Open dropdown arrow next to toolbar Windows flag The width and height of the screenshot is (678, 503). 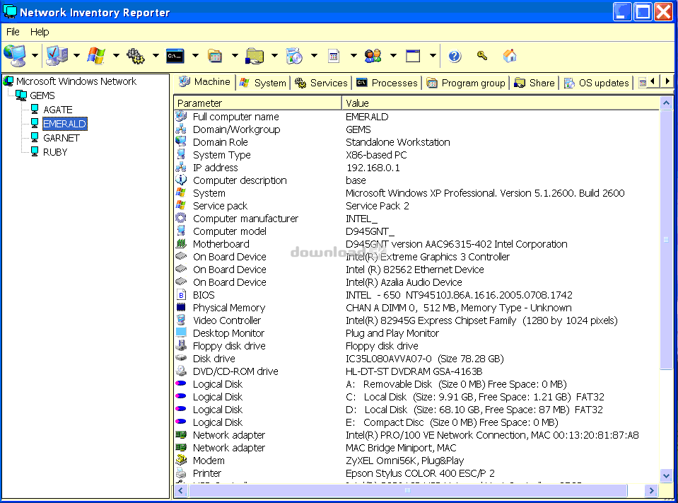coord(116,55)
